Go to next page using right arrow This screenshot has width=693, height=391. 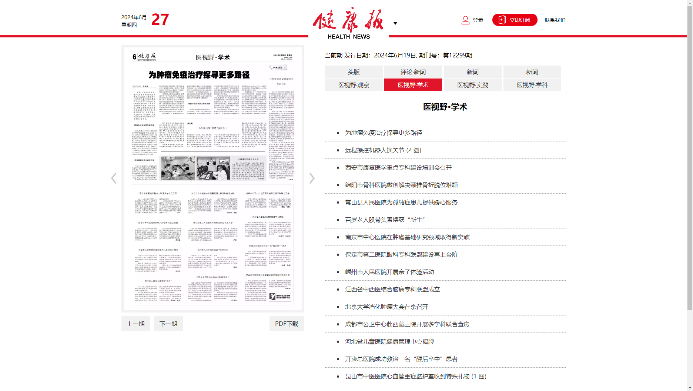pyautogui.click(x=312, y=178)
